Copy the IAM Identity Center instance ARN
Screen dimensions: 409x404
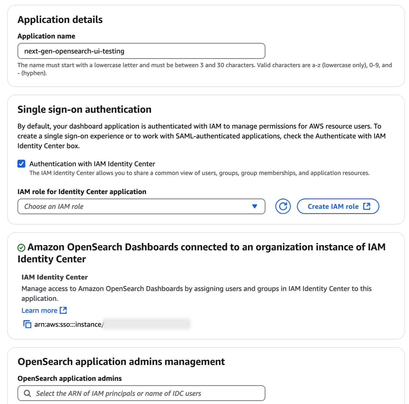click(27, 324)
